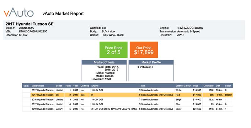Screen dimensions: 251x128
Task: Click colour Ruby Wine / Black
Action: [x=113, y=35]
